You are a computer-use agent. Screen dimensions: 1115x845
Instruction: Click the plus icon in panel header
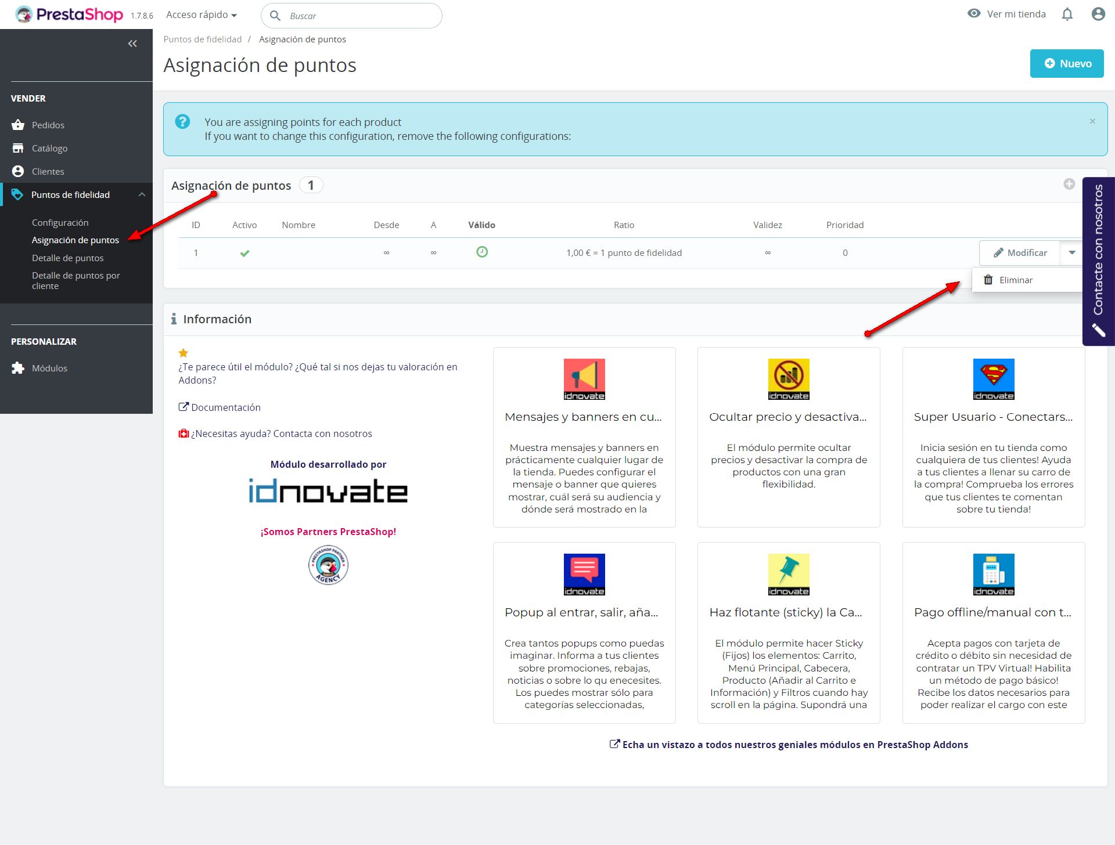point(1069,184)
